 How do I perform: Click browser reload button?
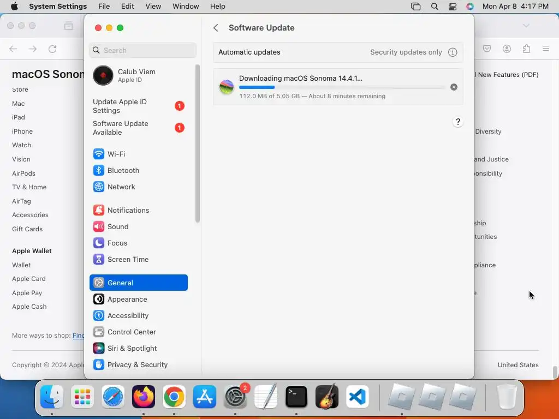coord(52,49)
